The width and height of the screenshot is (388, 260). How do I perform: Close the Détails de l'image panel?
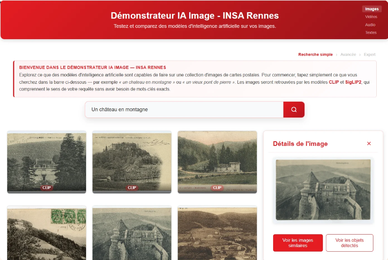pos(369,143)
